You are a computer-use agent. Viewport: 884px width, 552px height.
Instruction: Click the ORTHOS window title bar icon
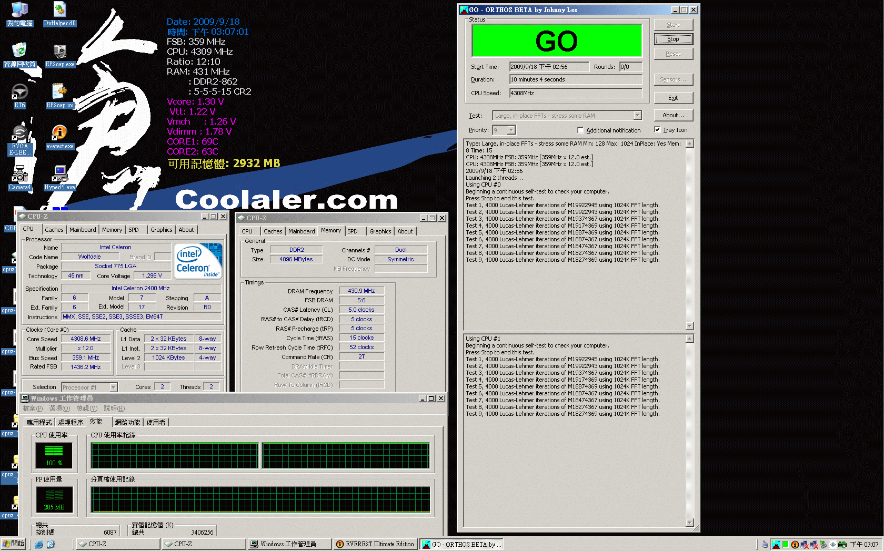point(464,9)
